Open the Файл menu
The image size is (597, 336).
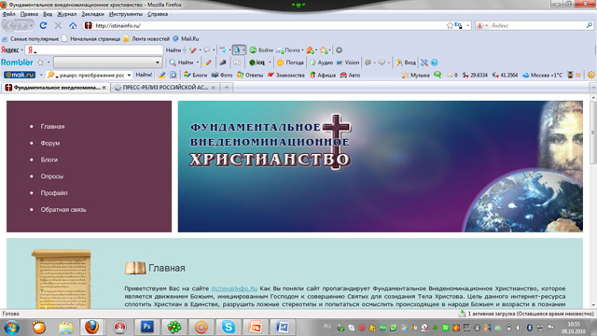8,14
